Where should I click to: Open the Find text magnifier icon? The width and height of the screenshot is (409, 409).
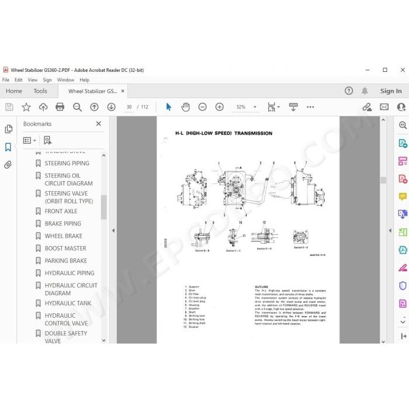pos(77,107)
